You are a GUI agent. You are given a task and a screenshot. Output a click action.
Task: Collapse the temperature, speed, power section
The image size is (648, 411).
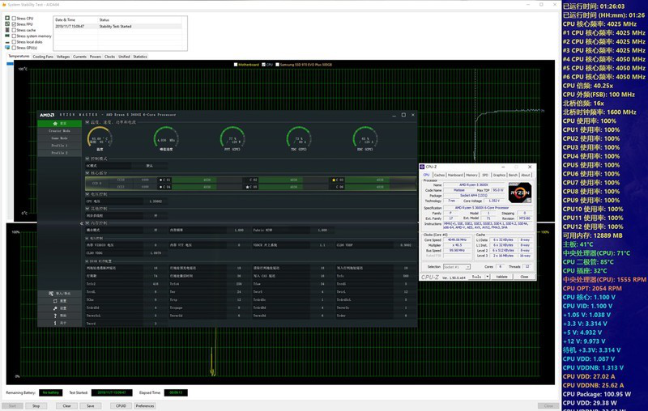[89, 122]
